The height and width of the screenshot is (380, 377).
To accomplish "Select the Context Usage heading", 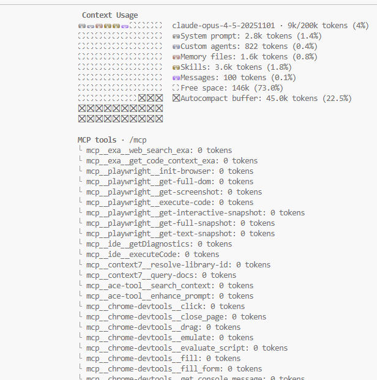I will [110, 15].
